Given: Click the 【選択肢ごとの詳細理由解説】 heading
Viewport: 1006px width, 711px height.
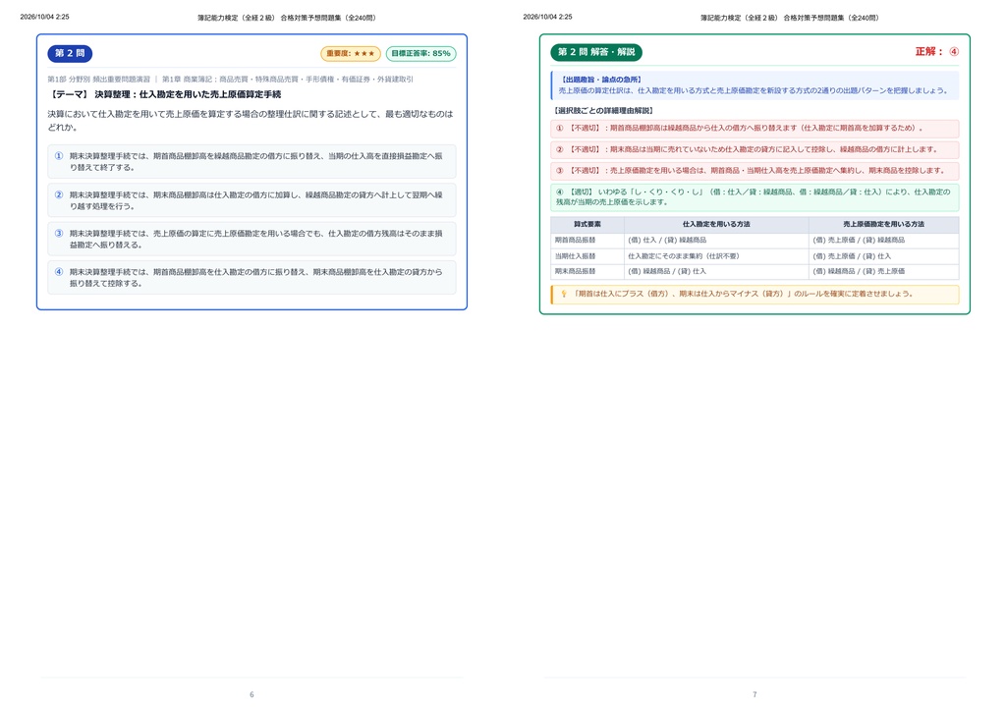Looking at the screenshot, I should [602, 110].
